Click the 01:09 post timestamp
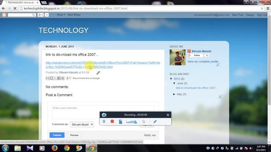Viewport: 271px width, 152px height. pos(86,73)
